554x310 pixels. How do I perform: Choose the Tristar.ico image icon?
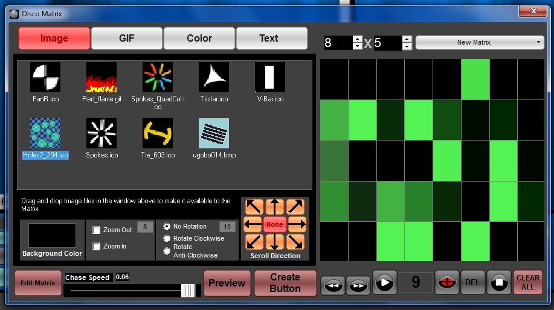pos(214,77)
